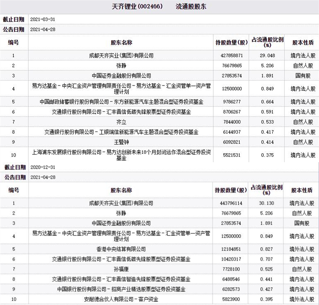
Task: Click 自然人股 in 齐立 row
Action: coord(303,122)
